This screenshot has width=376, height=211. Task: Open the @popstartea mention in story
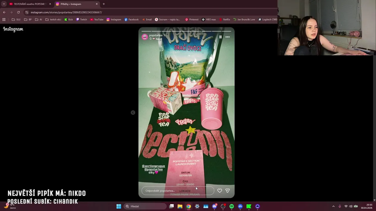pos(153,169)
